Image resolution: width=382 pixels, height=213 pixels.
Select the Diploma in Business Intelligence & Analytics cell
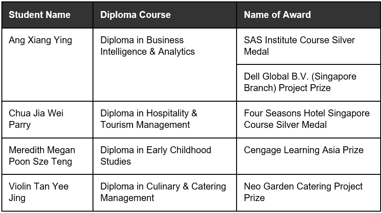pyautogui.click(x=165, y=65)
